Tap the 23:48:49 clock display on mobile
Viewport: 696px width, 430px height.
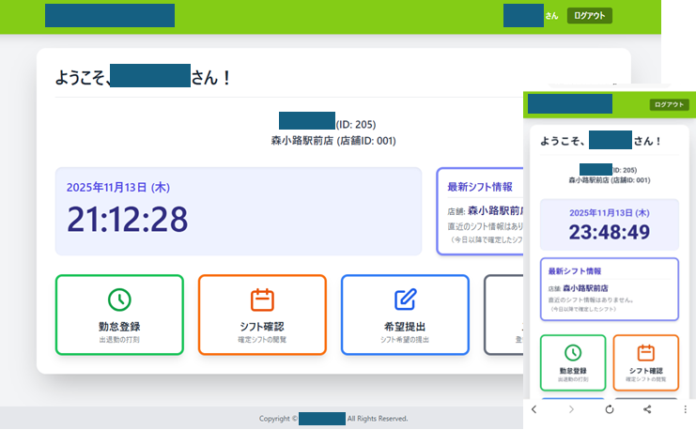coord(609,231)
